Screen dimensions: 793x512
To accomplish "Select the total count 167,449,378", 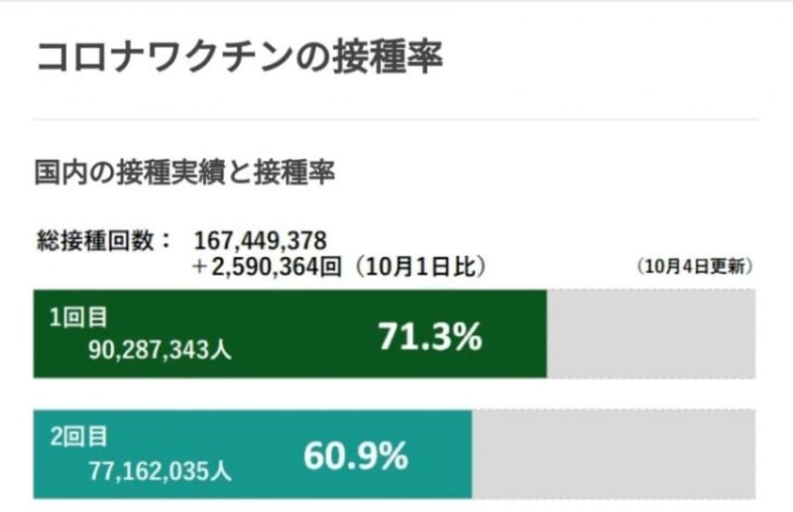I will pos(261,240).
